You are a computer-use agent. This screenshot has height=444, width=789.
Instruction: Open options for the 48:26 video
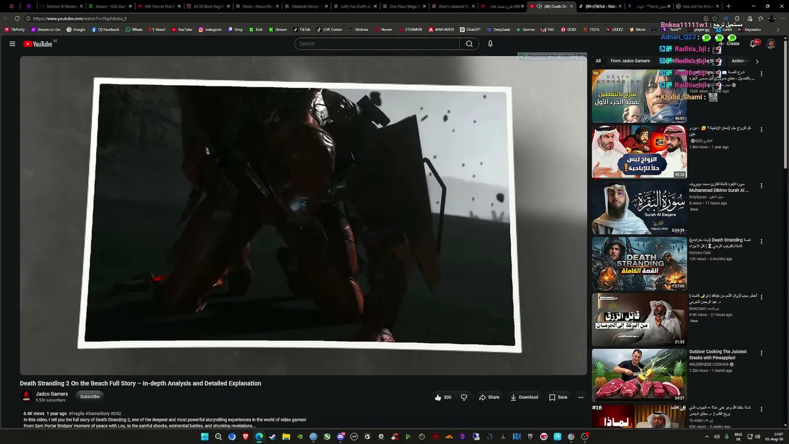(761, 129)
